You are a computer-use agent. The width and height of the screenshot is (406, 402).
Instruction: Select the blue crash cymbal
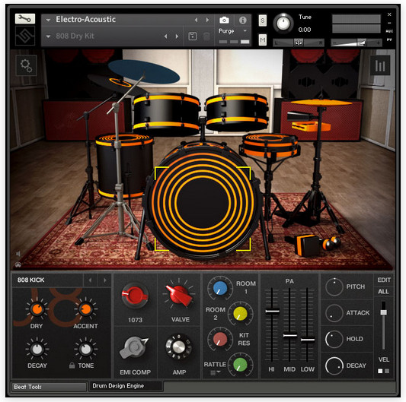click(144, 71)
